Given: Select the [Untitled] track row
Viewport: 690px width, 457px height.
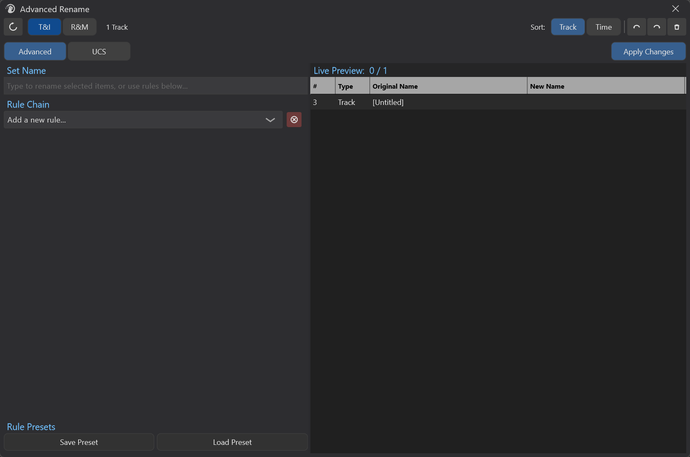Looking at the screenshot, I should pyautogui.click(x=498, y=102).
